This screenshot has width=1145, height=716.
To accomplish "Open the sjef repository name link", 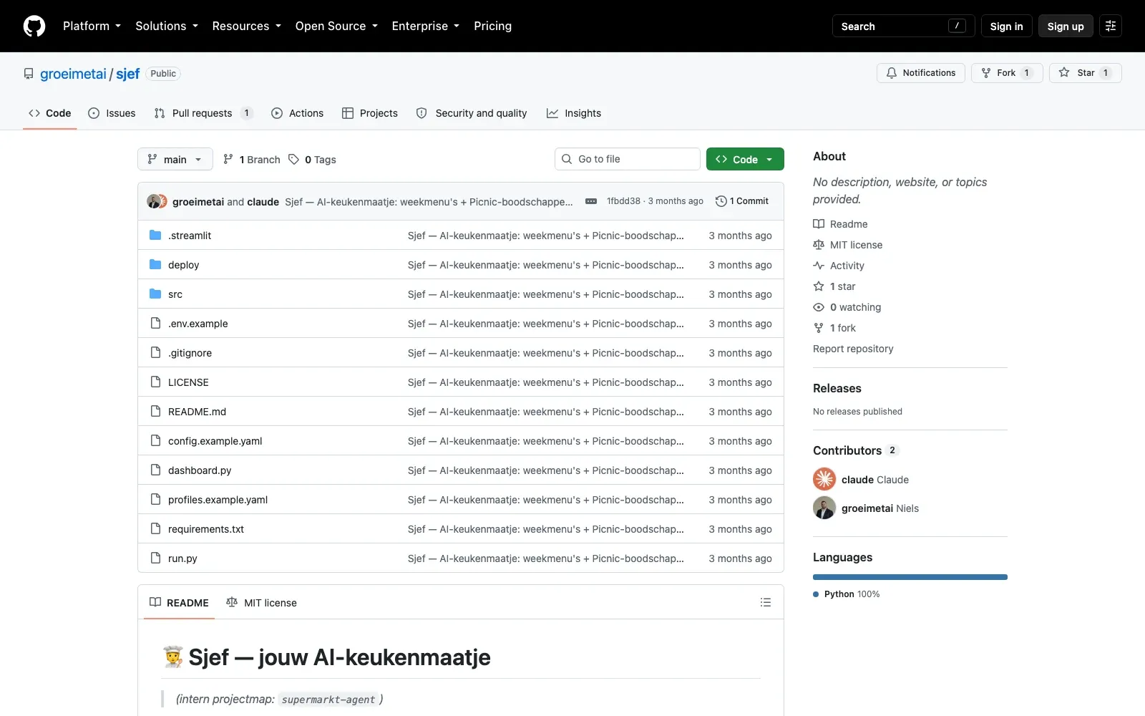I will tap(128, 74).
